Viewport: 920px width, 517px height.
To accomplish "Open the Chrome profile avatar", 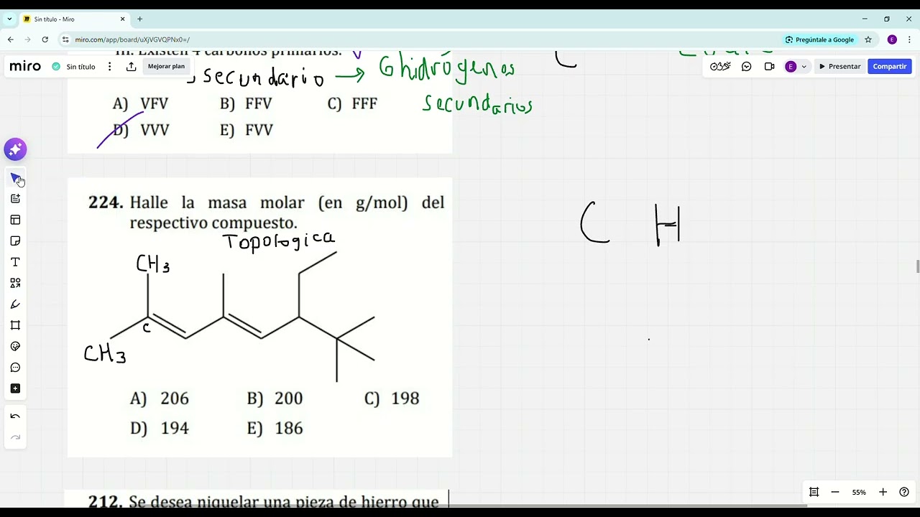I will (x=892, y=39).
